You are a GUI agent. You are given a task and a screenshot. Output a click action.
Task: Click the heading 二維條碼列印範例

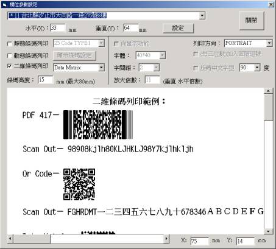pyautogui.click(x=129, y=101)
